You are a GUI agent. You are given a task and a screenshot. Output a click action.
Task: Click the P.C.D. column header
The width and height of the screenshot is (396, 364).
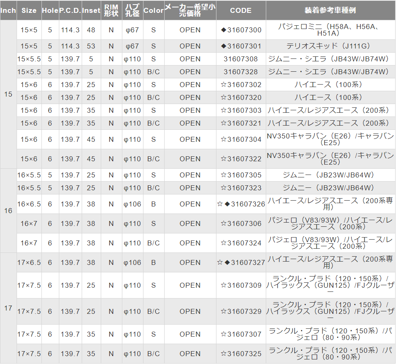tap(70, 10)
